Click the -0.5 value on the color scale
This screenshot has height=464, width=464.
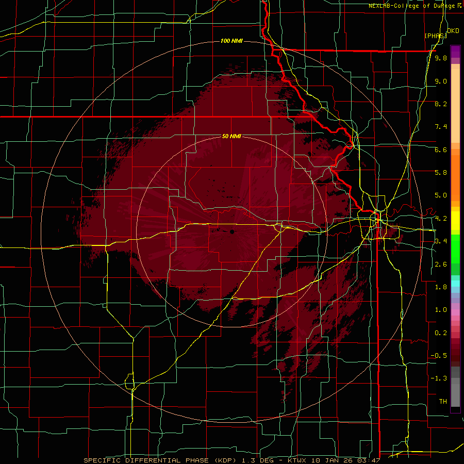[439, 356]
